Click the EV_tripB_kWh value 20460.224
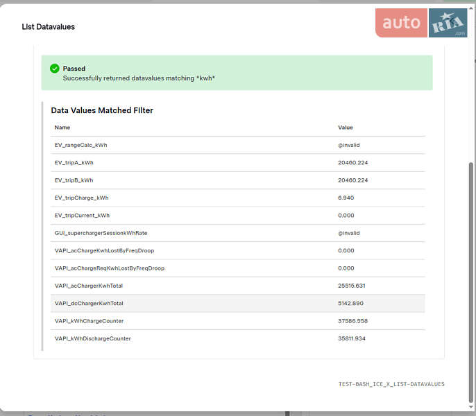 (x=352, y=180)
